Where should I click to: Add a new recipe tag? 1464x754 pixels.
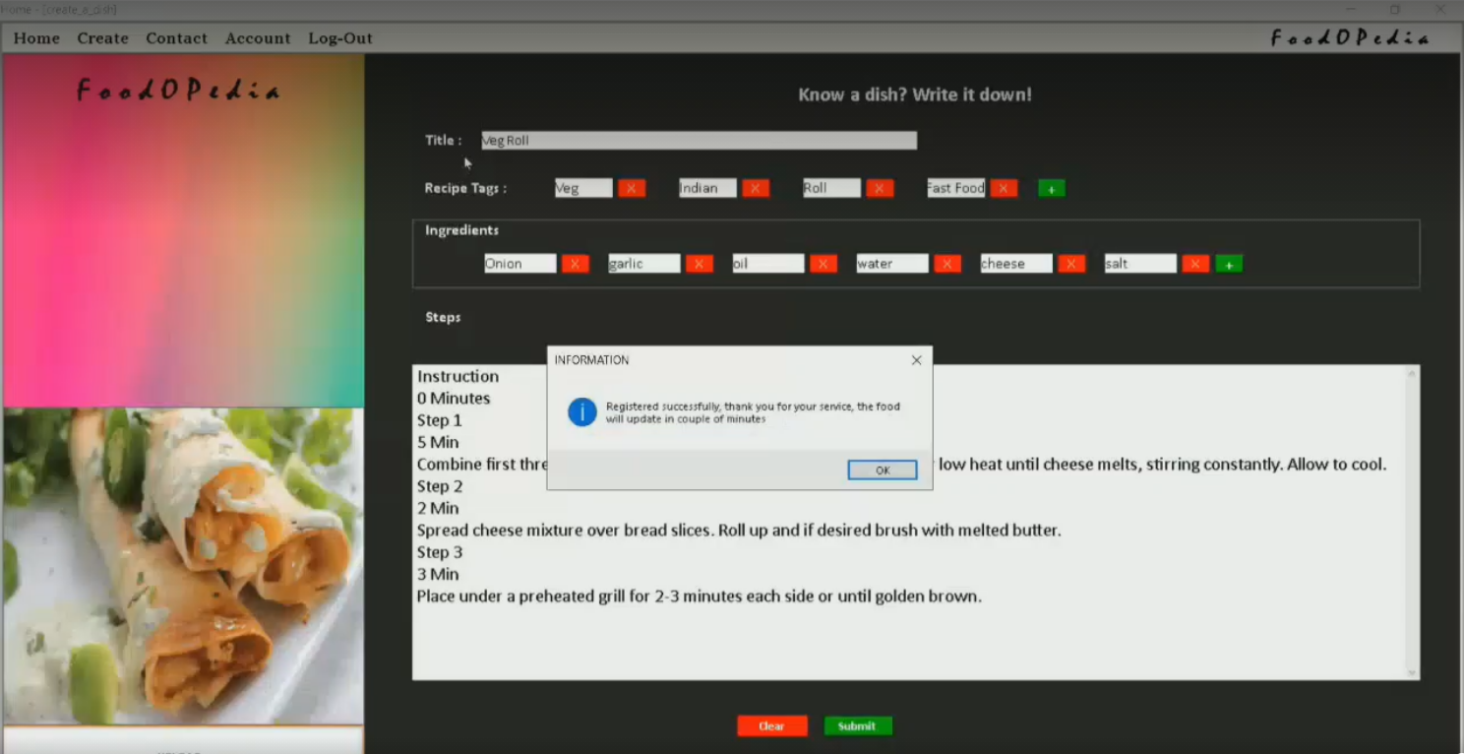1051,188
